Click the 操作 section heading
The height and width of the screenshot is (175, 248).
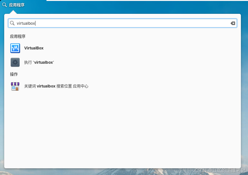[14, 74]
